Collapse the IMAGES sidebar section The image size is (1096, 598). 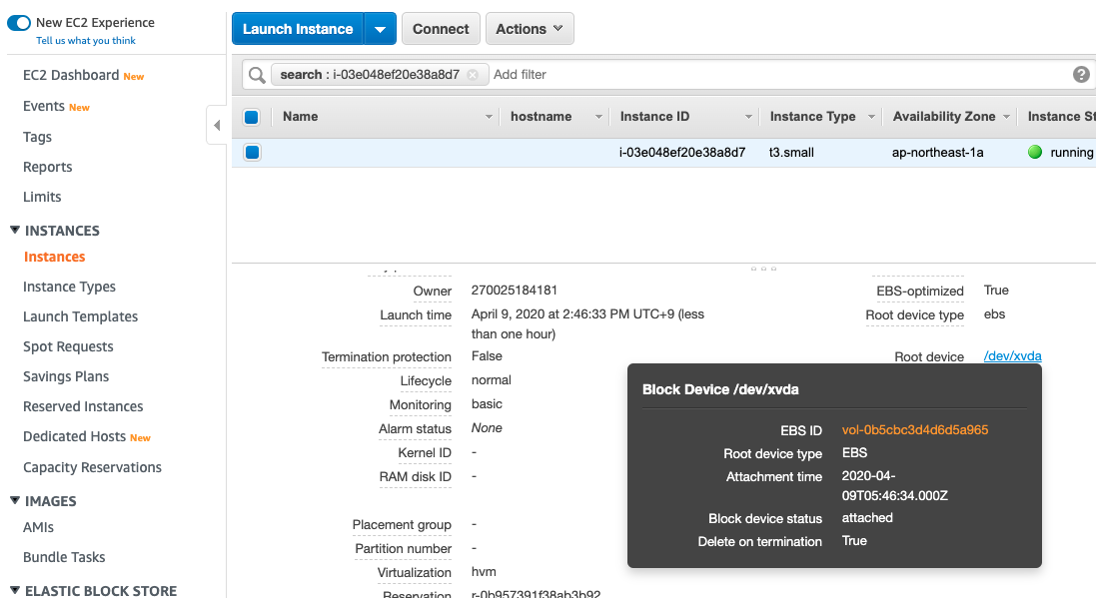pos(15,500)
